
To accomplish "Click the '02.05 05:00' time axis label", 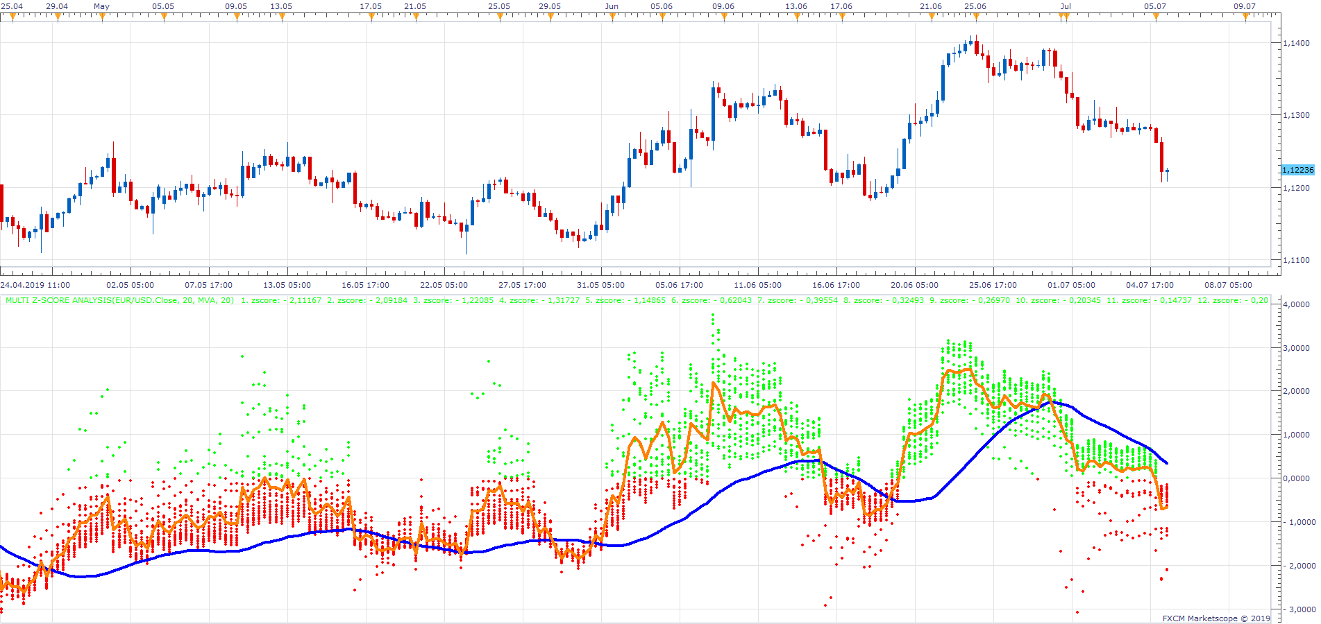I will pyautogui.click(x=130, y=285).
